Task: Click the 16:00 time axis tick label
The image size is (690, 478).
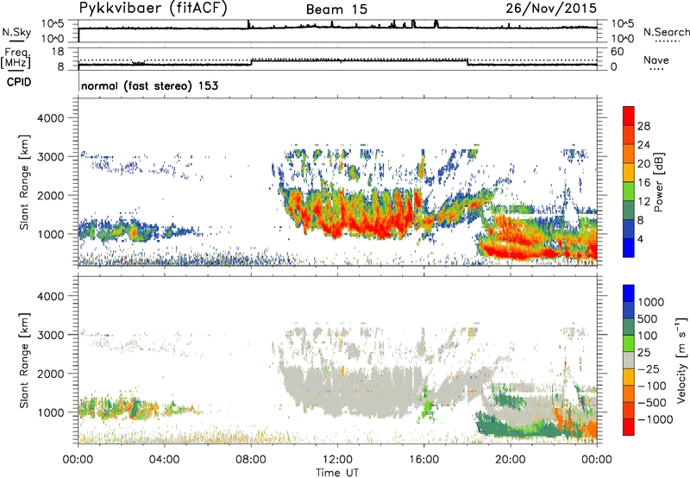Action: (423, 460)
